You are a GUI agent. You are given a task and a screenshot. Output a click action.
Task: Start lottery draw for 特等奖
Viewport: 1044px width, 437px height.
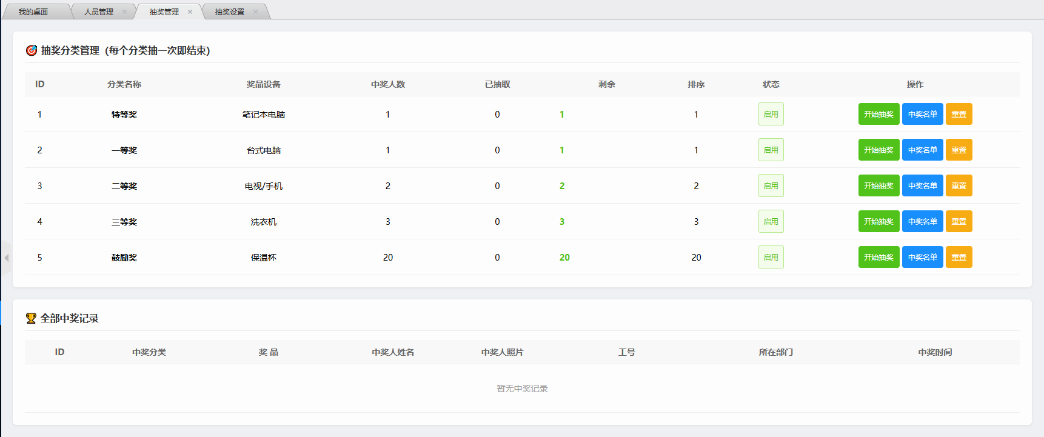tap(878, 114)
